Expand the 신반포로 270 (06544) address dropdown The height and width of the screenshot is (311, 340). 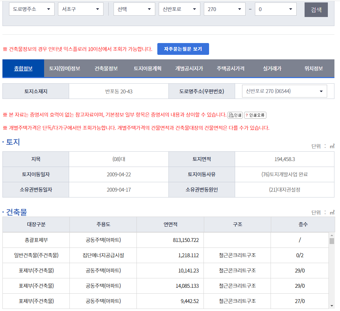coord(284,91)
